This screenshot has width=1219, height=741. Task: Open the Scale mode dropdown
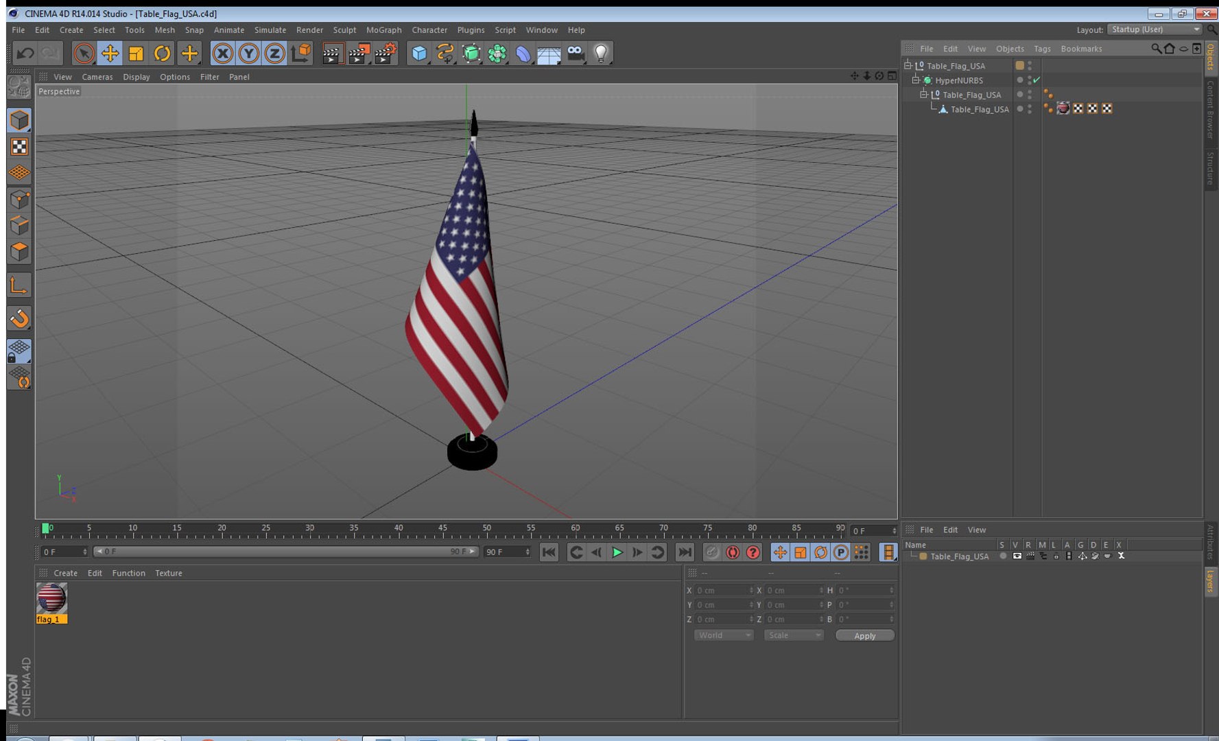tap(794, 635)
